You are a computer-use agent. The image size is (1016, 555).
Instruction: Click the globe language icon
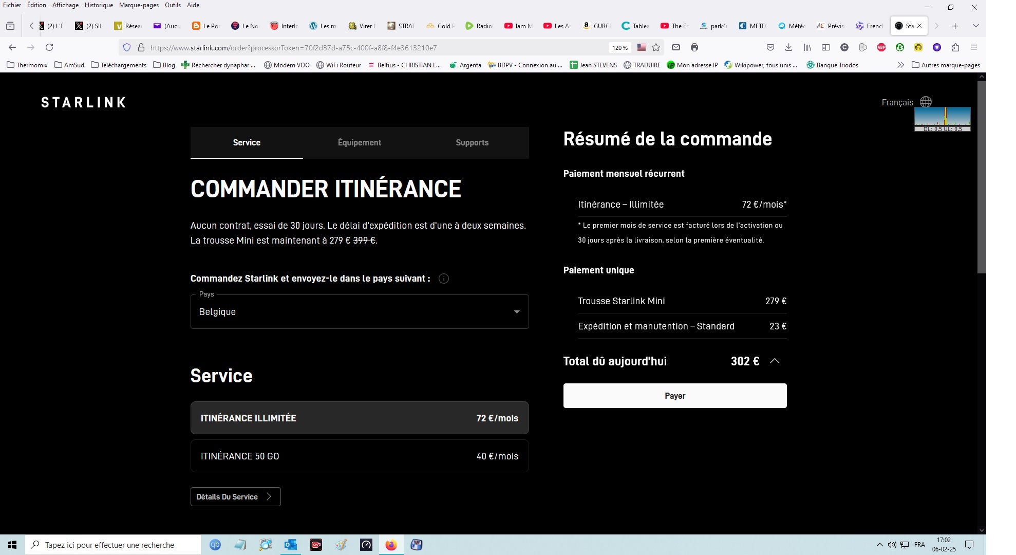pos(926,102)
